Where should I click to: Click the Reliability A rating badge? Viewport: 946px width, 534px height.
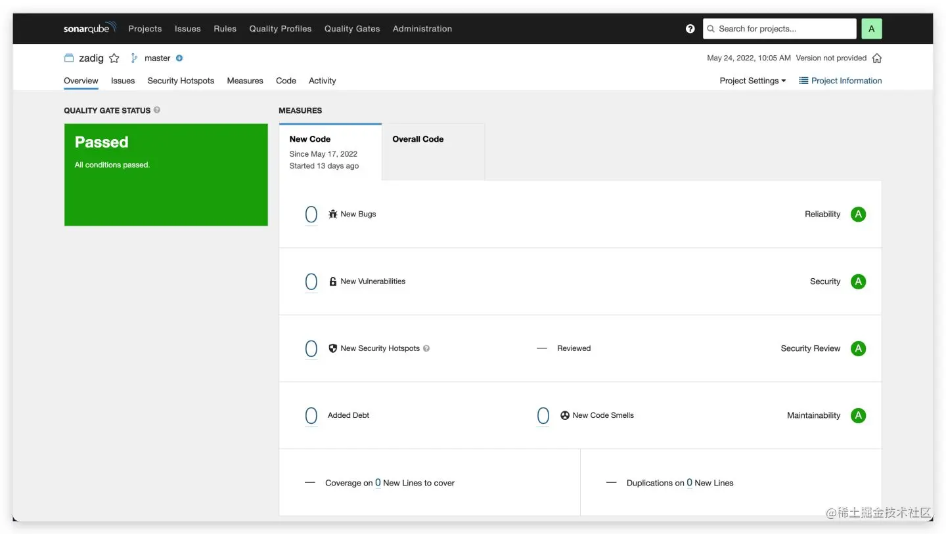[x=858, y=214]
